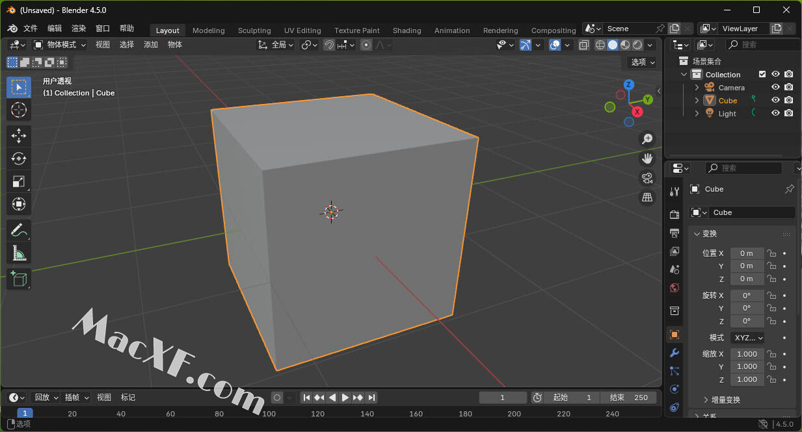
Task: Toggle viewport gizmos display
Action: pyautogui.click(x=526, y=45)
